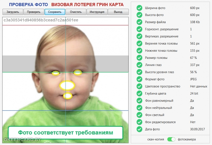This screenshot has height=145, width=212.
Task: Click check icon beside Цветовое пространство
Action: tap(139, 86)
